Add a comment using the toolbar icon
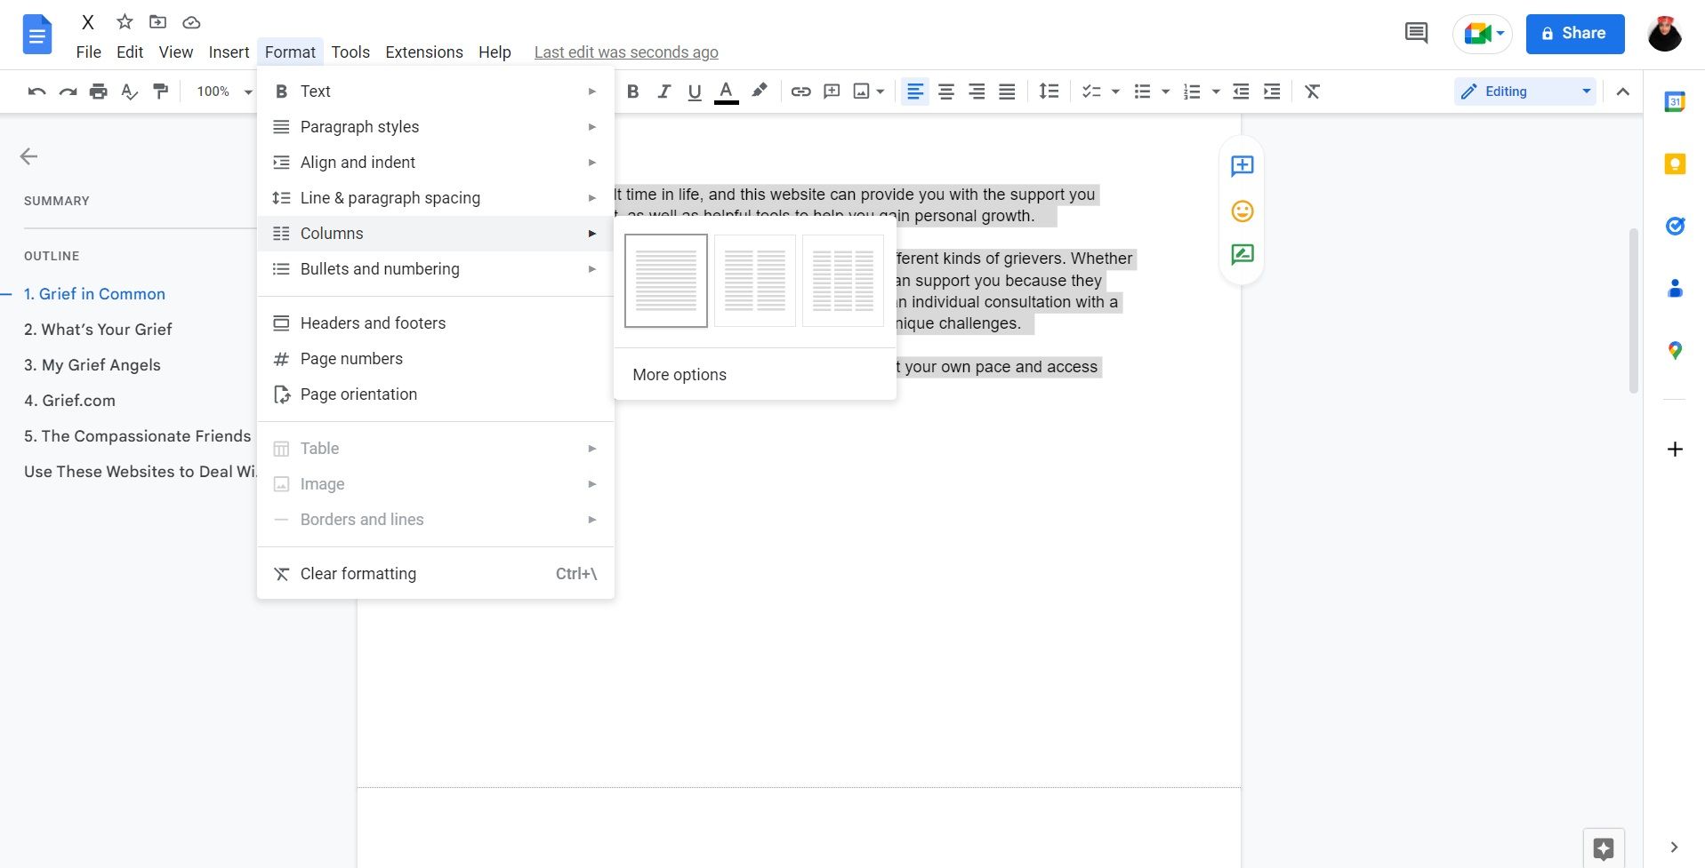1705x868 pixels. (x=831, y=91)
